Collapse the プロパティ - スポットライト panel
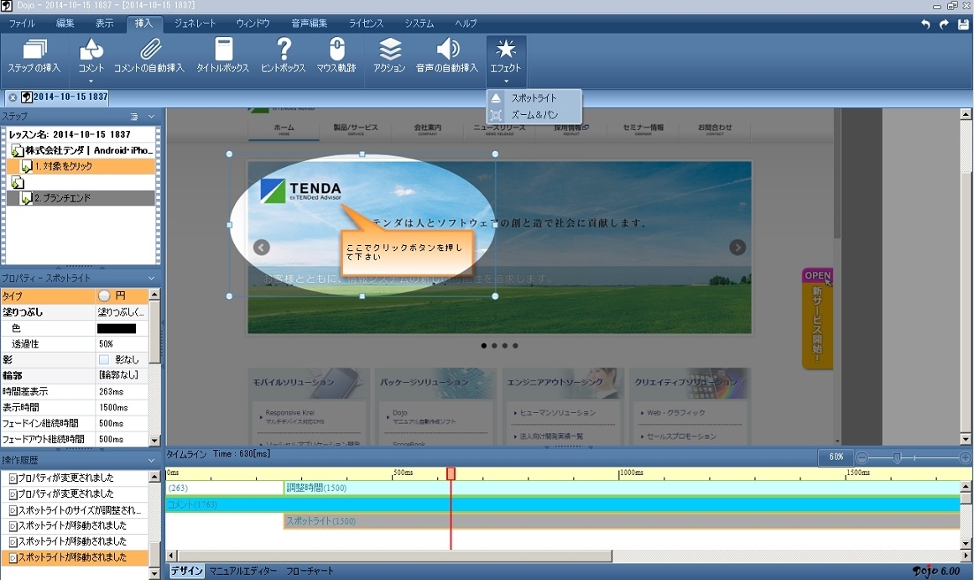The height and width of the screenshot is (580, 974). pos(151,278)
